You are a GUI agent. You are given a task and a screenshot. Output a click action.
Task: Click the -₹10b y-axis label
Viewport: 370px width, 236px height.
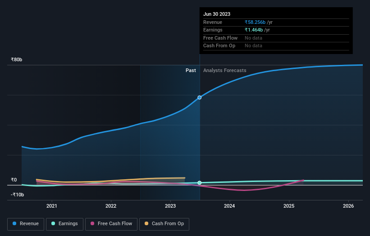coord(18,195)
